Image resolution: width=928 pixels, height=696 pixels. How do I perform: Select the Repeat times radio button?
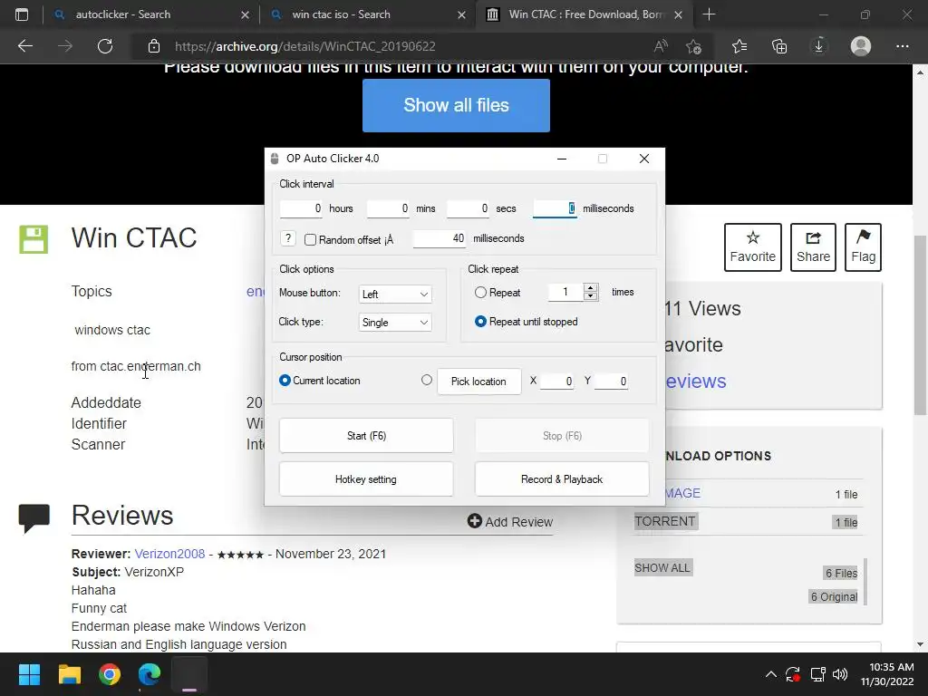pos(480,293)
